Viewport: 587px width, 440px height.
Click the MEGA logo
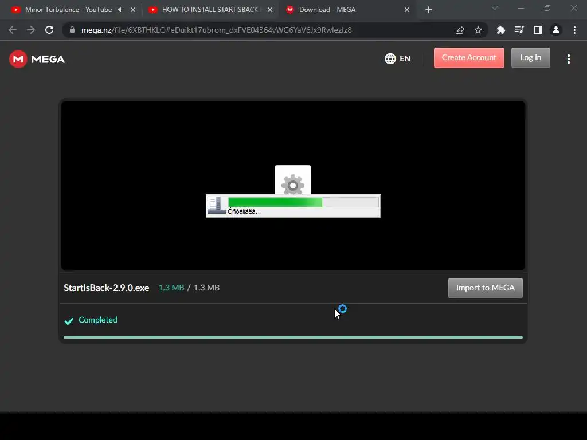(37, 59)
